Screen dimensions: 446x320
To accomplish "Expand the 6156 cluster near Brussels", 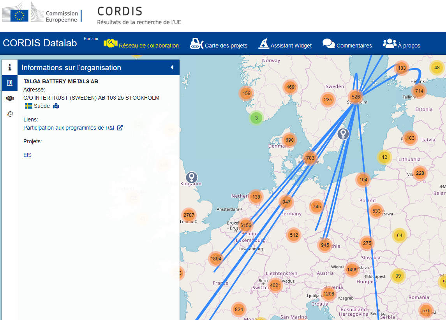I will point(246,225).
